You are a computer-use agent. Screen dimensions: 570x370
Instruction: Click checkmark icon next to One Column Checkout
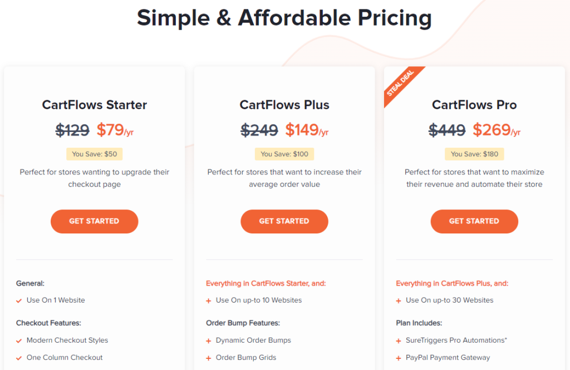[x=19, y=358]
